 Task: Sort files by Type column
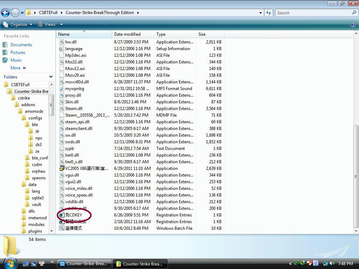pos(175,34)
